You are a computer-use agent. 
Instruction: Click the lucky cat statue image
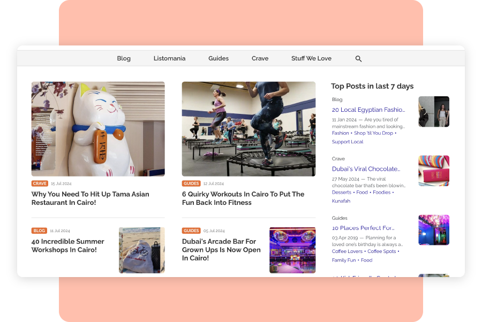pyautogui.click(x=98, y=129)
